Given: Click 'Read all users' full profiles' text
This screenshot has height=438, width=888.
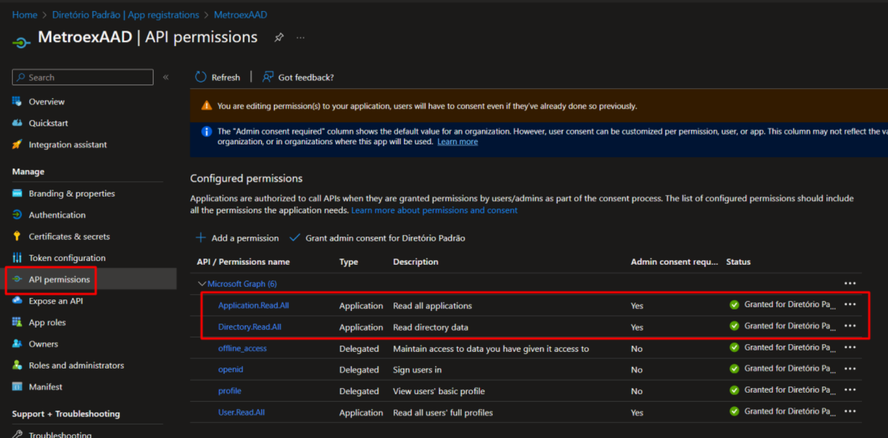Looking at the screenshot, I should coord(443,413).
